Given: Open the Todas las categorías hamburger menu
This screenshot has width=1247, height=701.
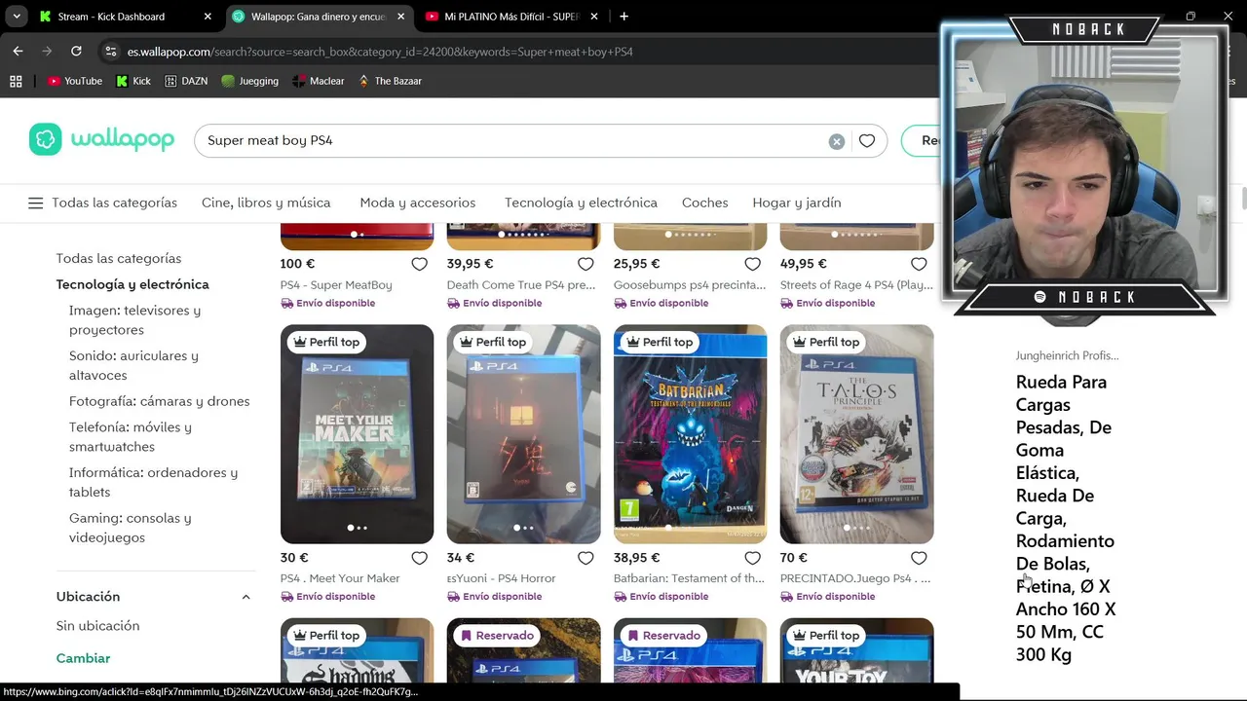Looking at the screenshot, I should point(36,203).
